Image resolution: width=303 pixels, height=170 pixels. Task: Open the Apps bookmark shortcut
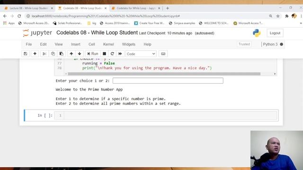[9, 23]
